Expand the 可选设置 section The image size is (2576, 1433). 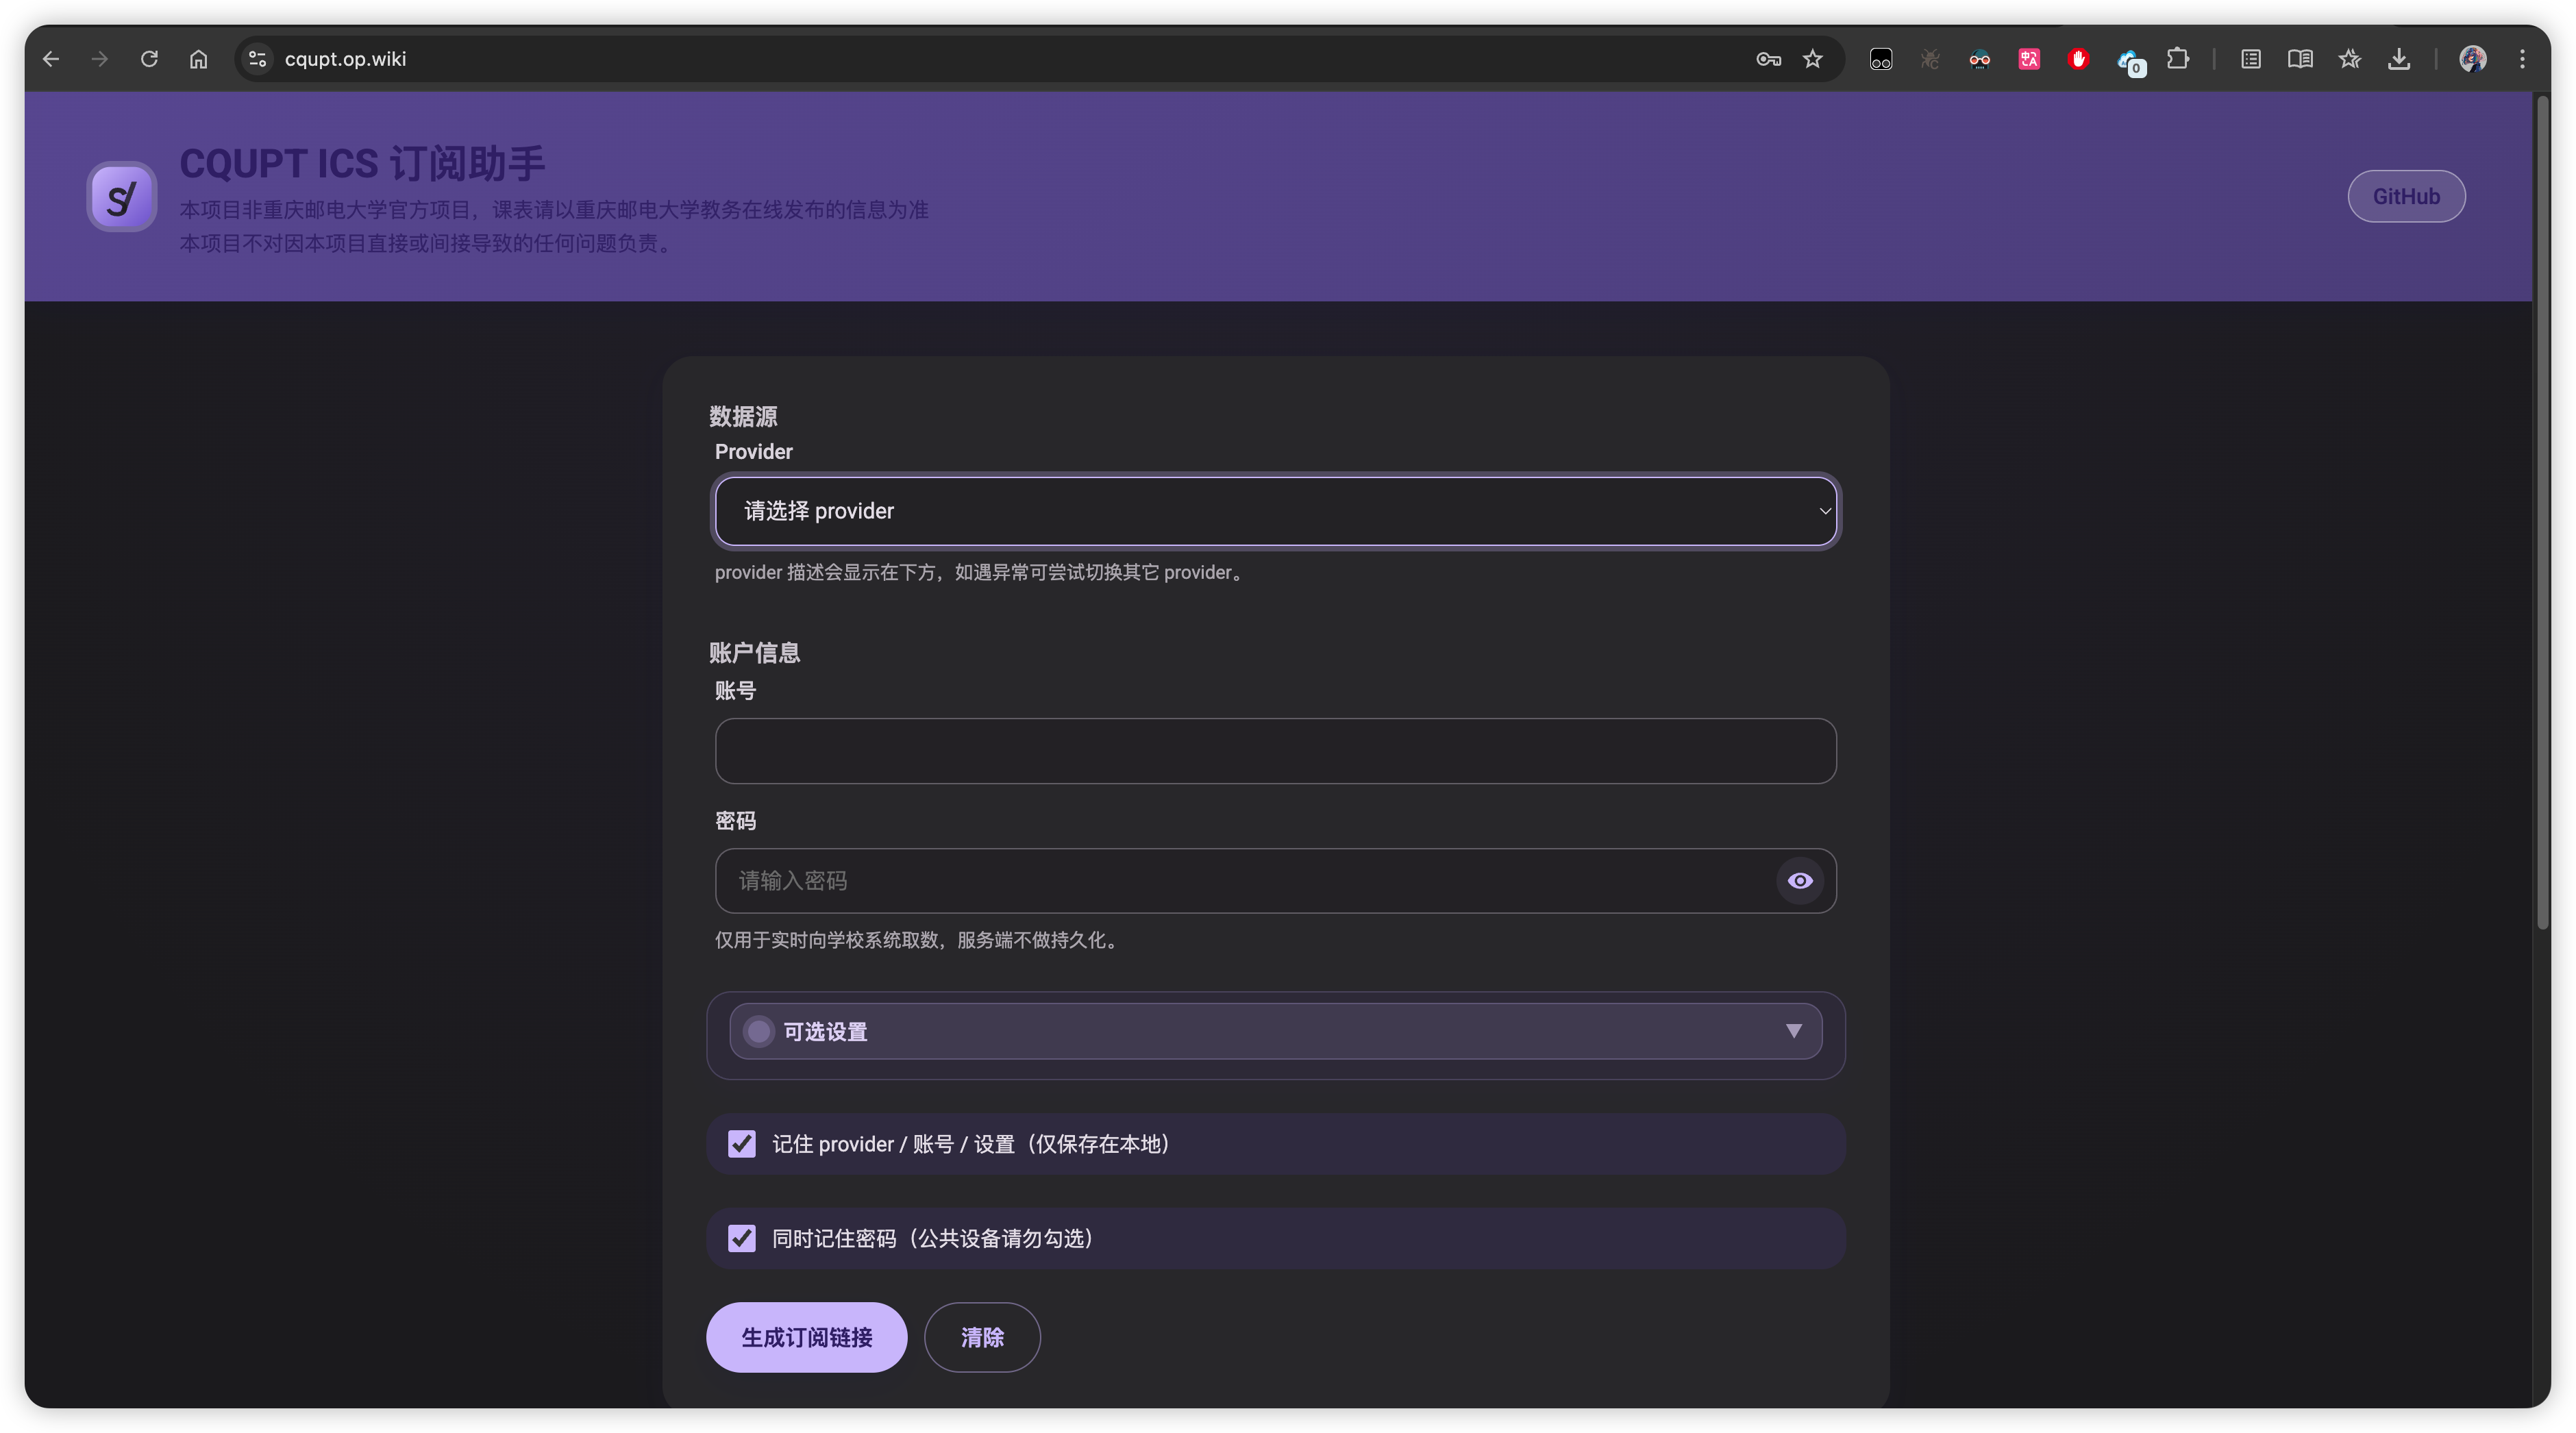pyautogui.click(x=1275, y=1031)
